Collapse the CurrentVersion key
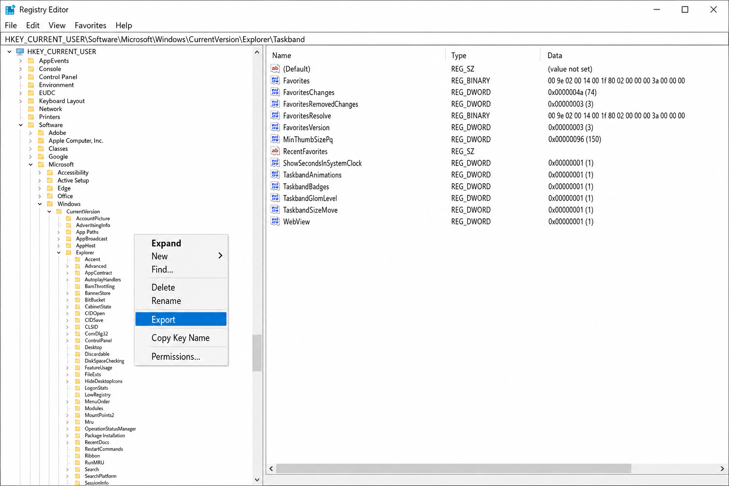 pos(49,212)
